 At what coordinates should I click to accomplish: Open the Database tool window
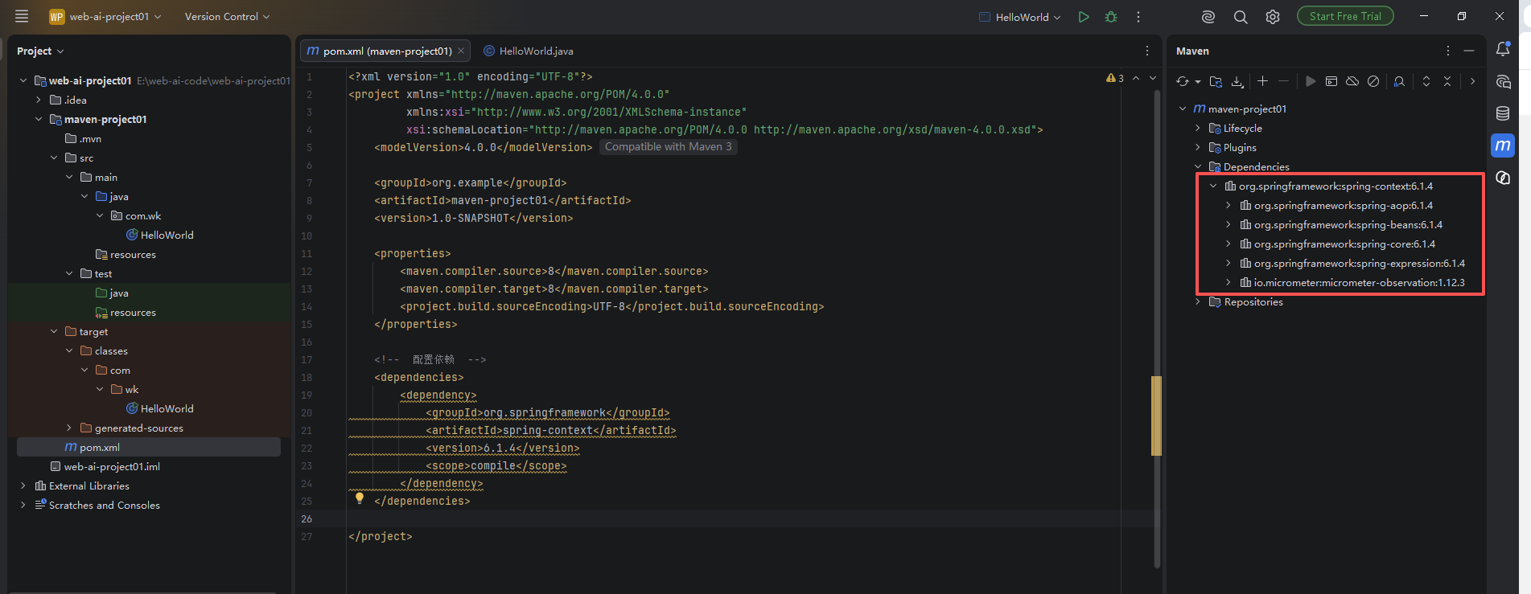coord(1503,113)
